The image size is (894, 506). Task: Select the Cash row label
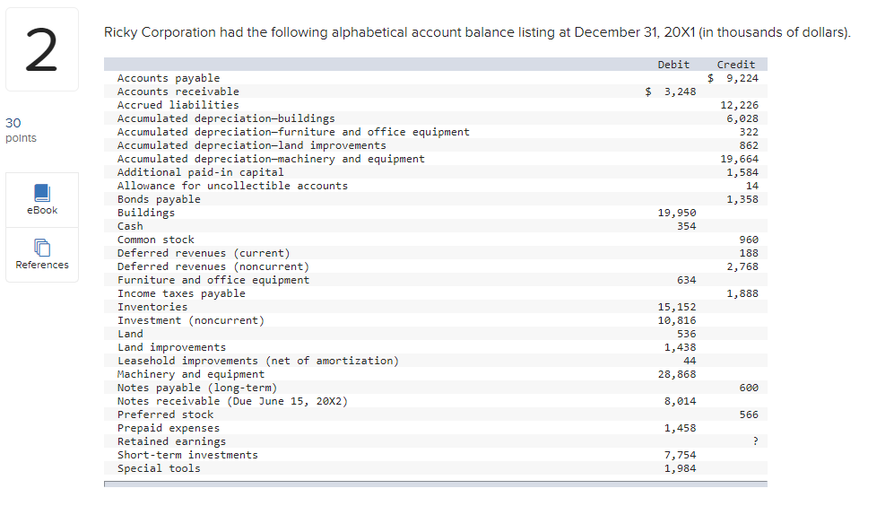click(x=130, y=226)
